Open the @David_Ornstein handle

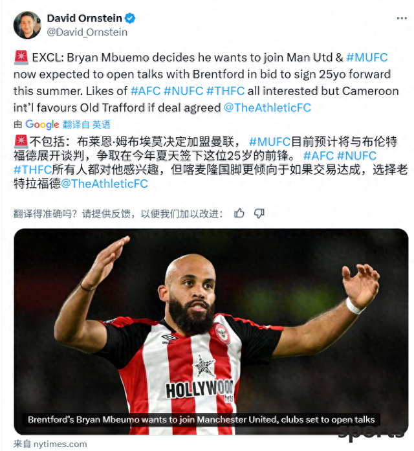87,32
